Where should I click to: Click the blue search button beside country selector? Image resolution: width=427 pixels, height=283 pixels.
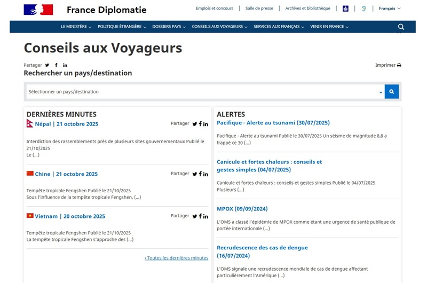392,92
